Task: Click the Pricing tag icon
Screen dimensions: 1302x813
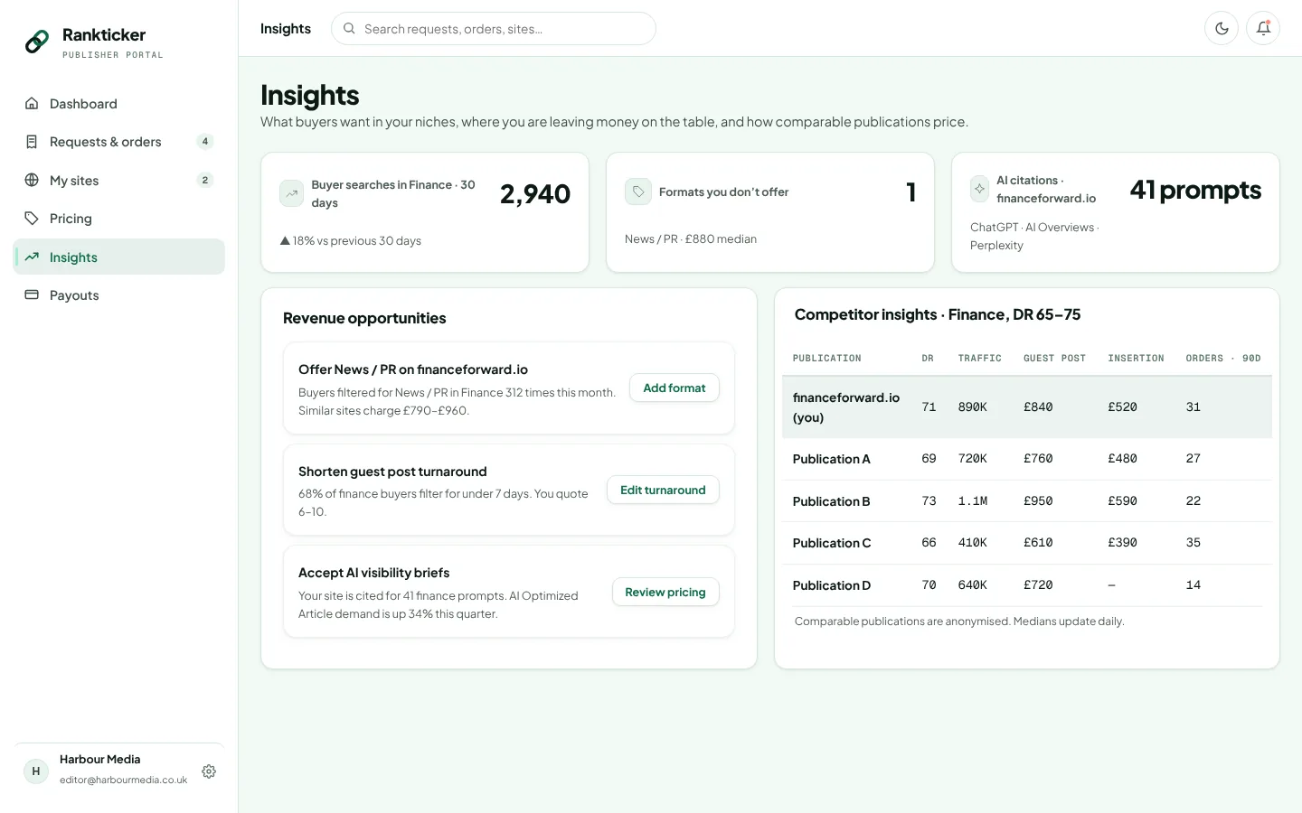Action: [32, 218]
